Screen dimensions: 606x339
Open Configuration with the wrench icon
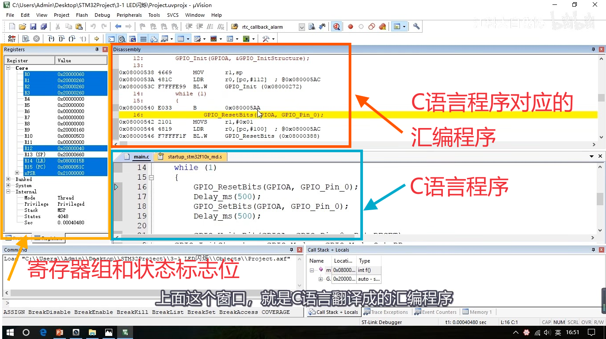(x=416, y=26)
